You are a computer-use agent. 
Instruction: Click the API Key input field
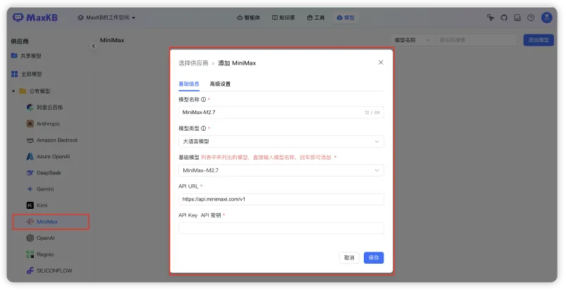(281, 228)
